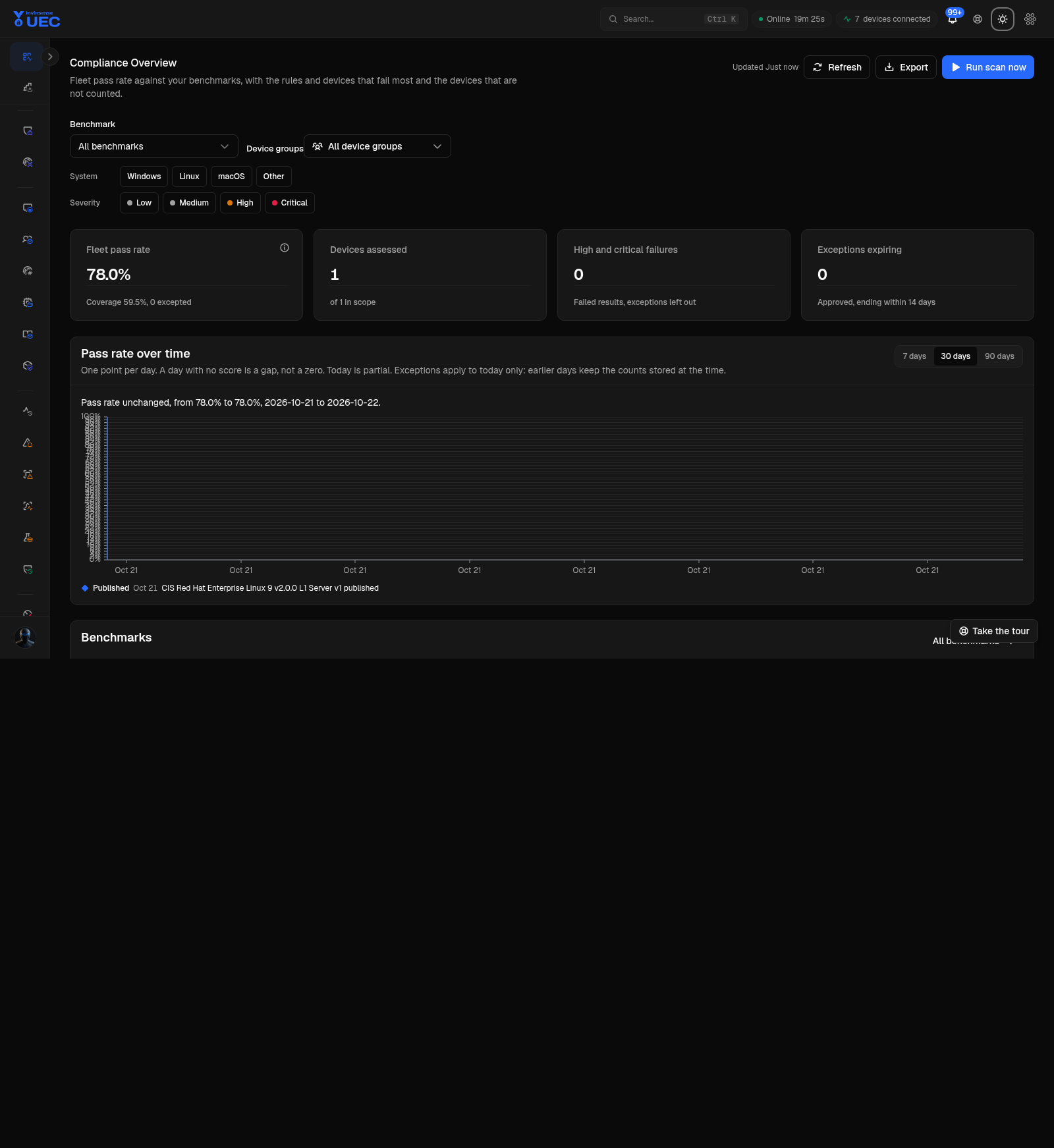Toggle the High severity filter
Screen dimensions: 1054x1148
click(x=240, y=203)
